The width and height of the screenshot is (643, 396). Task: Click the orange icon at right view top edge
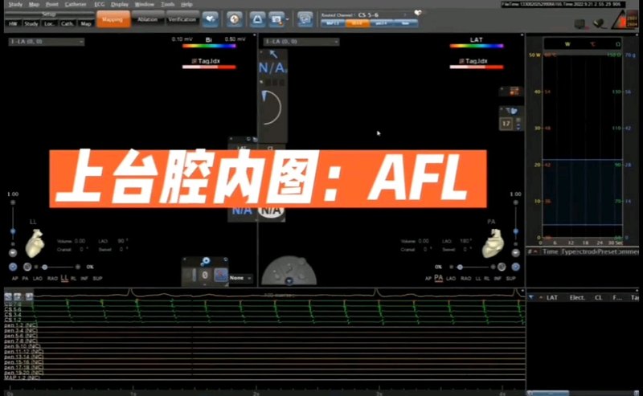pos(514,91)
